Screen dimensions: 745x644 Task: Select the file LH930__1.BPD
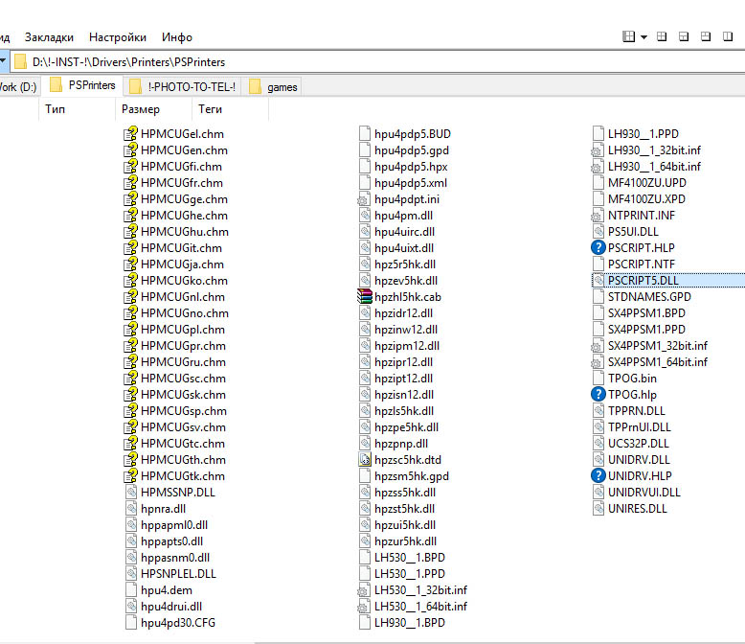point(410,623)
